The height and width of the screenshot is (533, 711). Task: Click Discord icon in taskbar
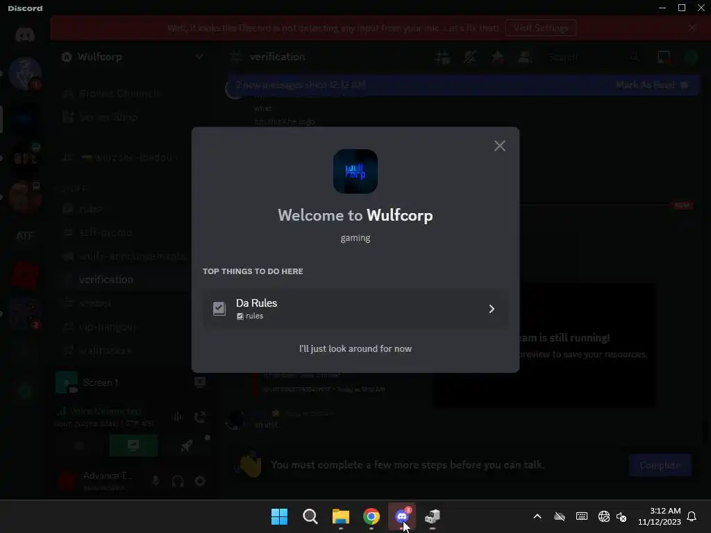(402, 516)
